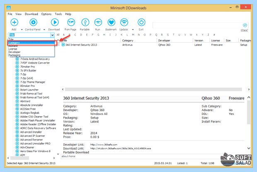257x172 pixels.
Task: Click the Run eye icon
Action: (x=98, y=22)
